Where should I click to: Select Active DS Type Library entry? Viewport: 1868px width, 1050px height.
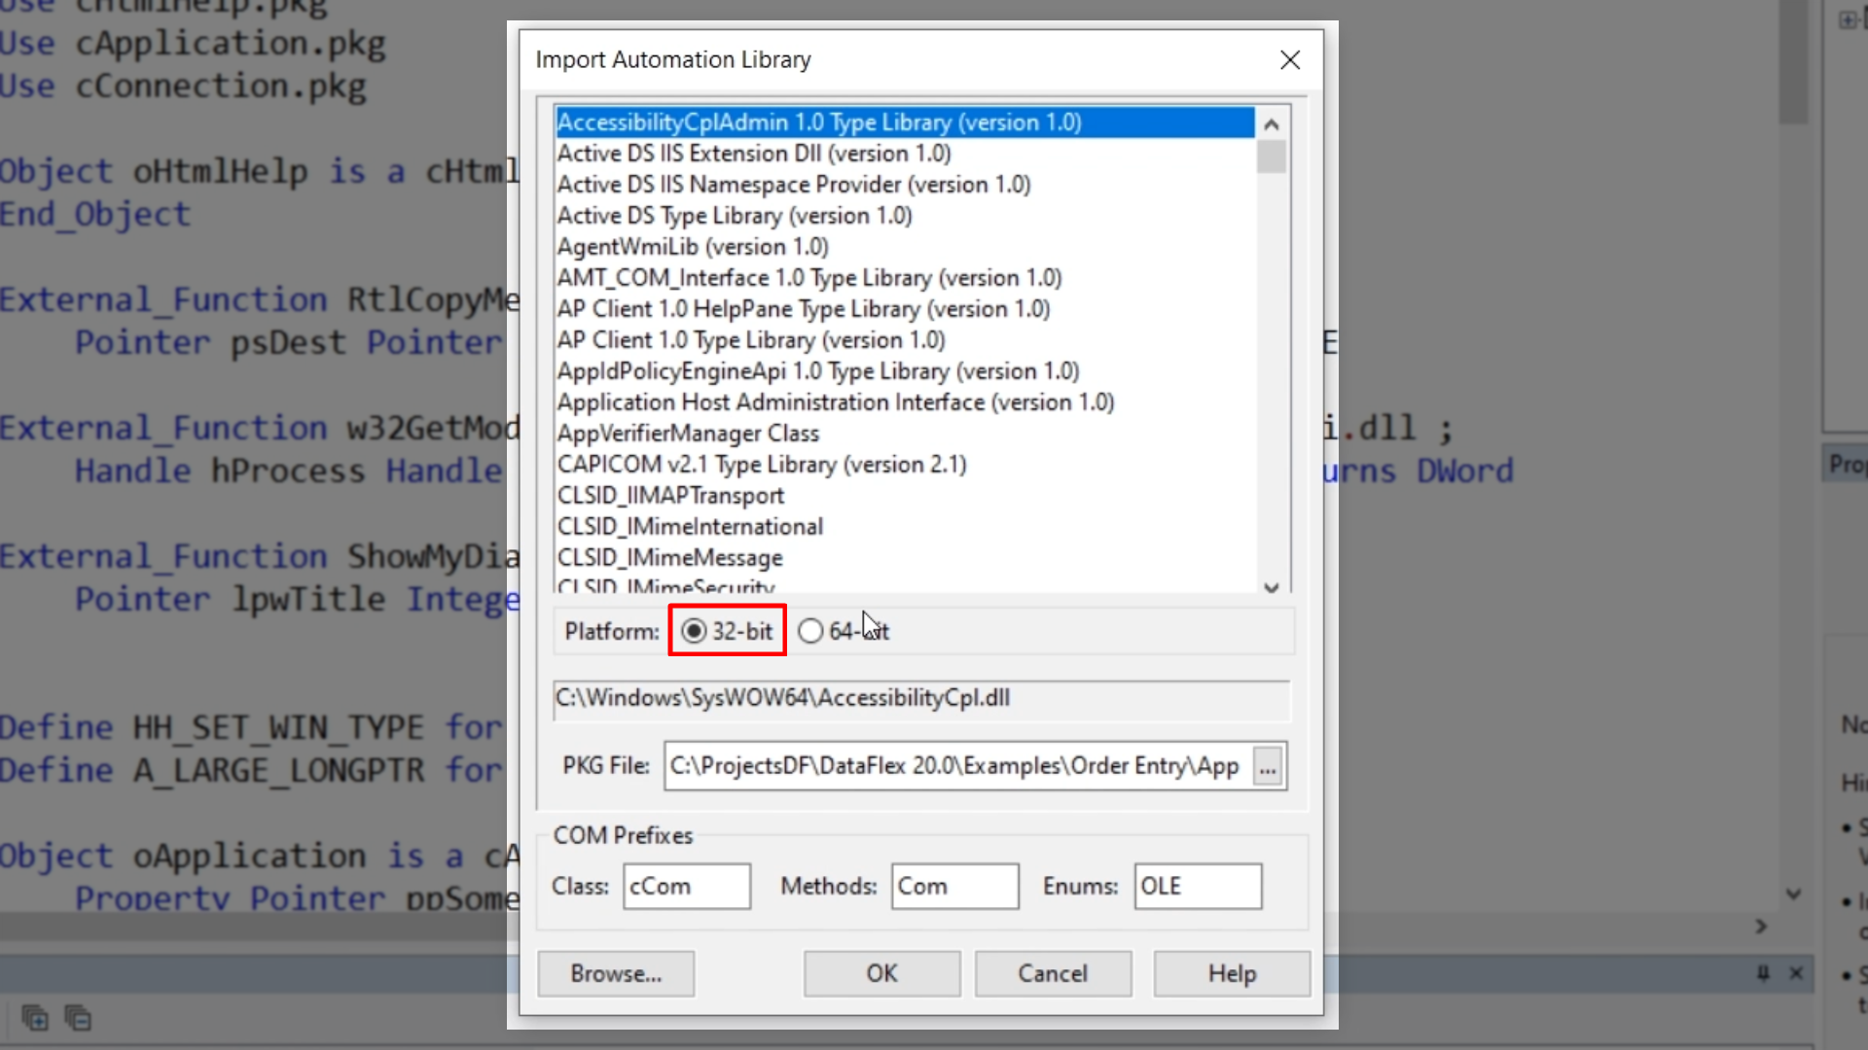pos(735,216)
